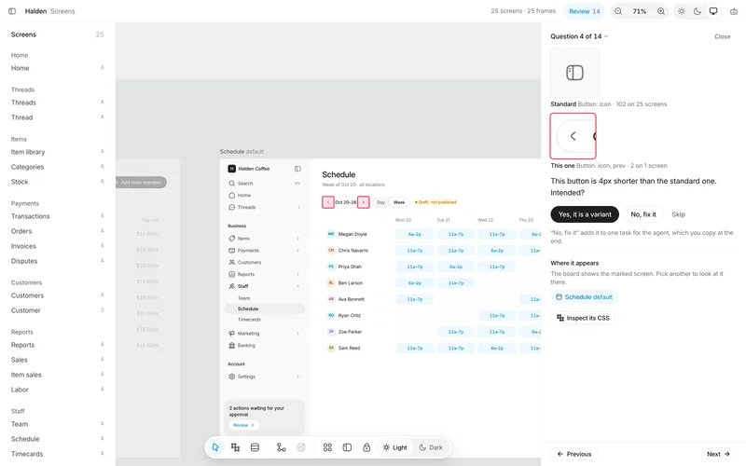This screenshot has height=466, width=746.
Task: Select the frame inspect tool in bottom toolbar
Action: pos(235,447)
